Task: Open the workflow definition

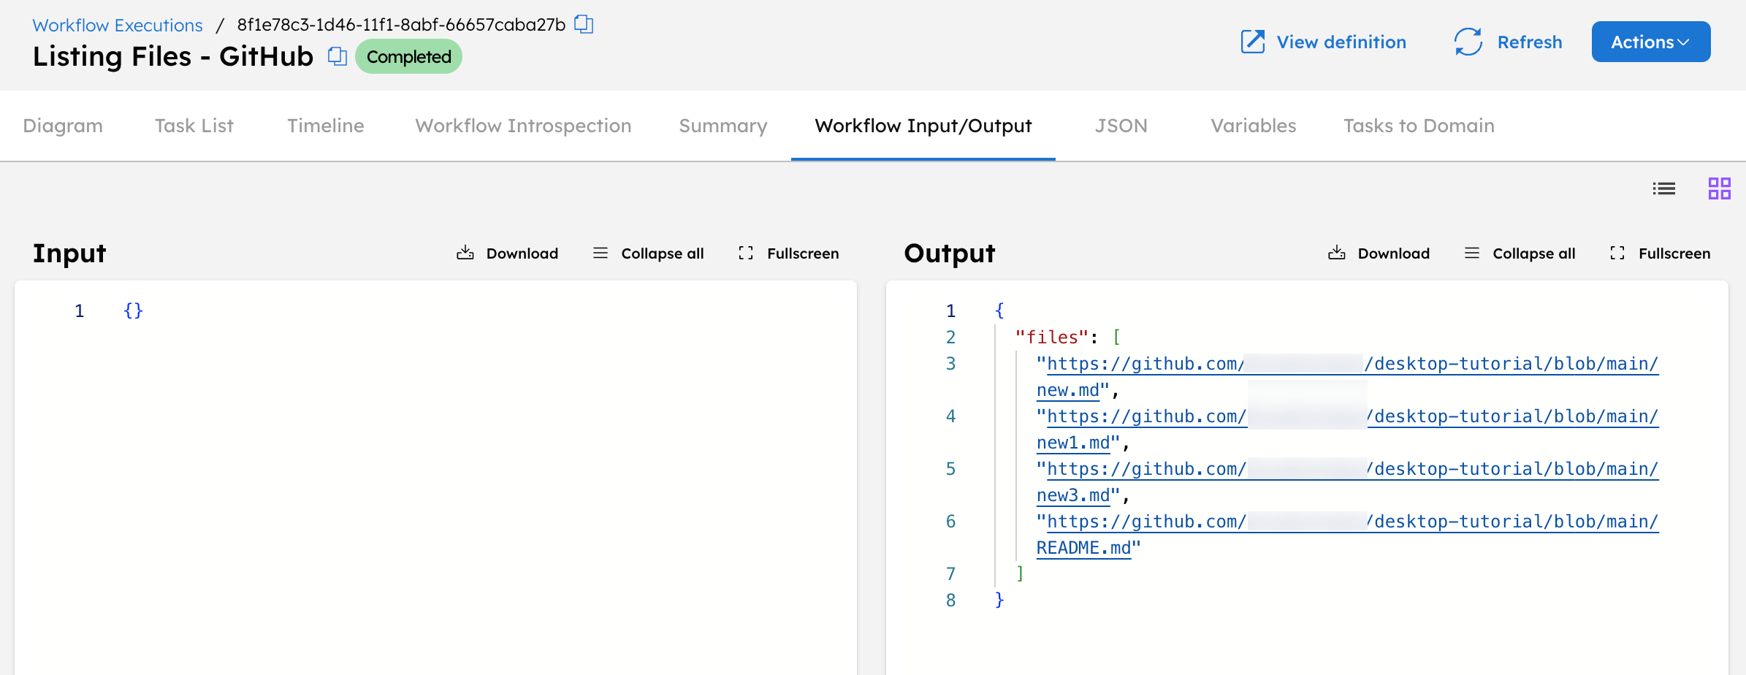Action: pos(1322,42)
